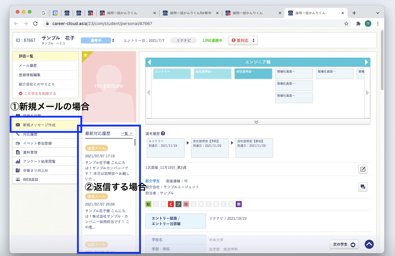The height and width of the screenshot is (256, 395).
Task: Edit the 1次面接 memo with pencil icon
Action: 363,169
